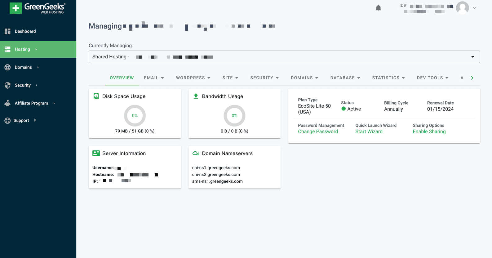This screenshot has width=492, height=258.
Task: Click ams-ns1.greengeeks.com nameserver text
Action: click(217, 181)
